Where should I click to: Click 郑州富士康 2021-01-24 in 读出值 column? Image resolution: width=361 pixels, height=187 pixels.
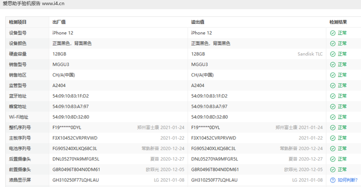click(299, 128)
